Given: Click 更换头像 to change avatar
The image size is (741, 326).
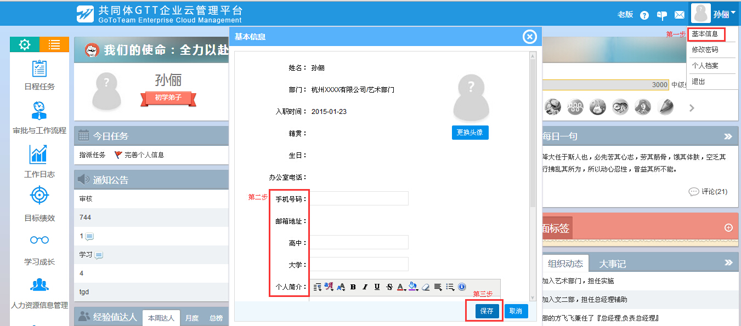Looking at the screenshot, I should coord(470,133).
